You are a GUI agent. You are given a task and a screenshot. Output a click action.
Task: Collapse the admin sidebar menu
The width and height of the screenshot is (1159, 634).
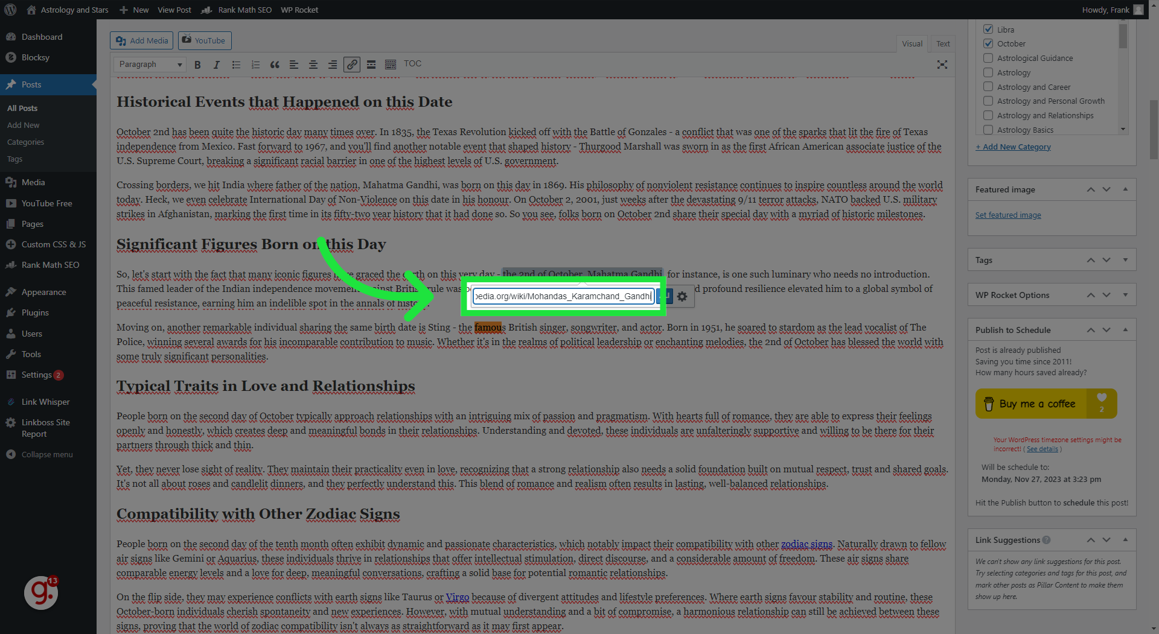point(48,454)
